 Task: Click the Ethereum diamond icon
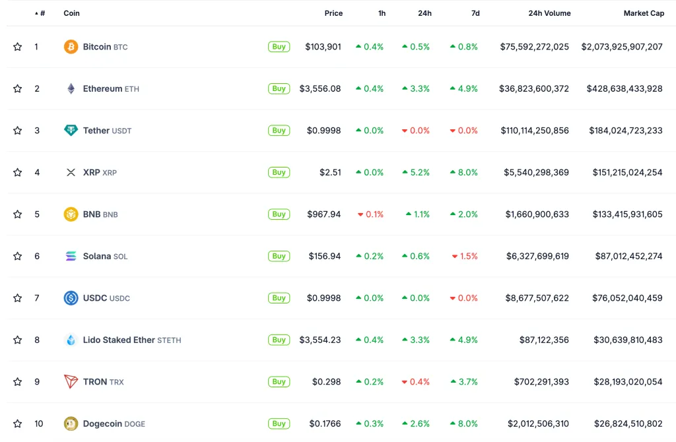tap(71, 88)
